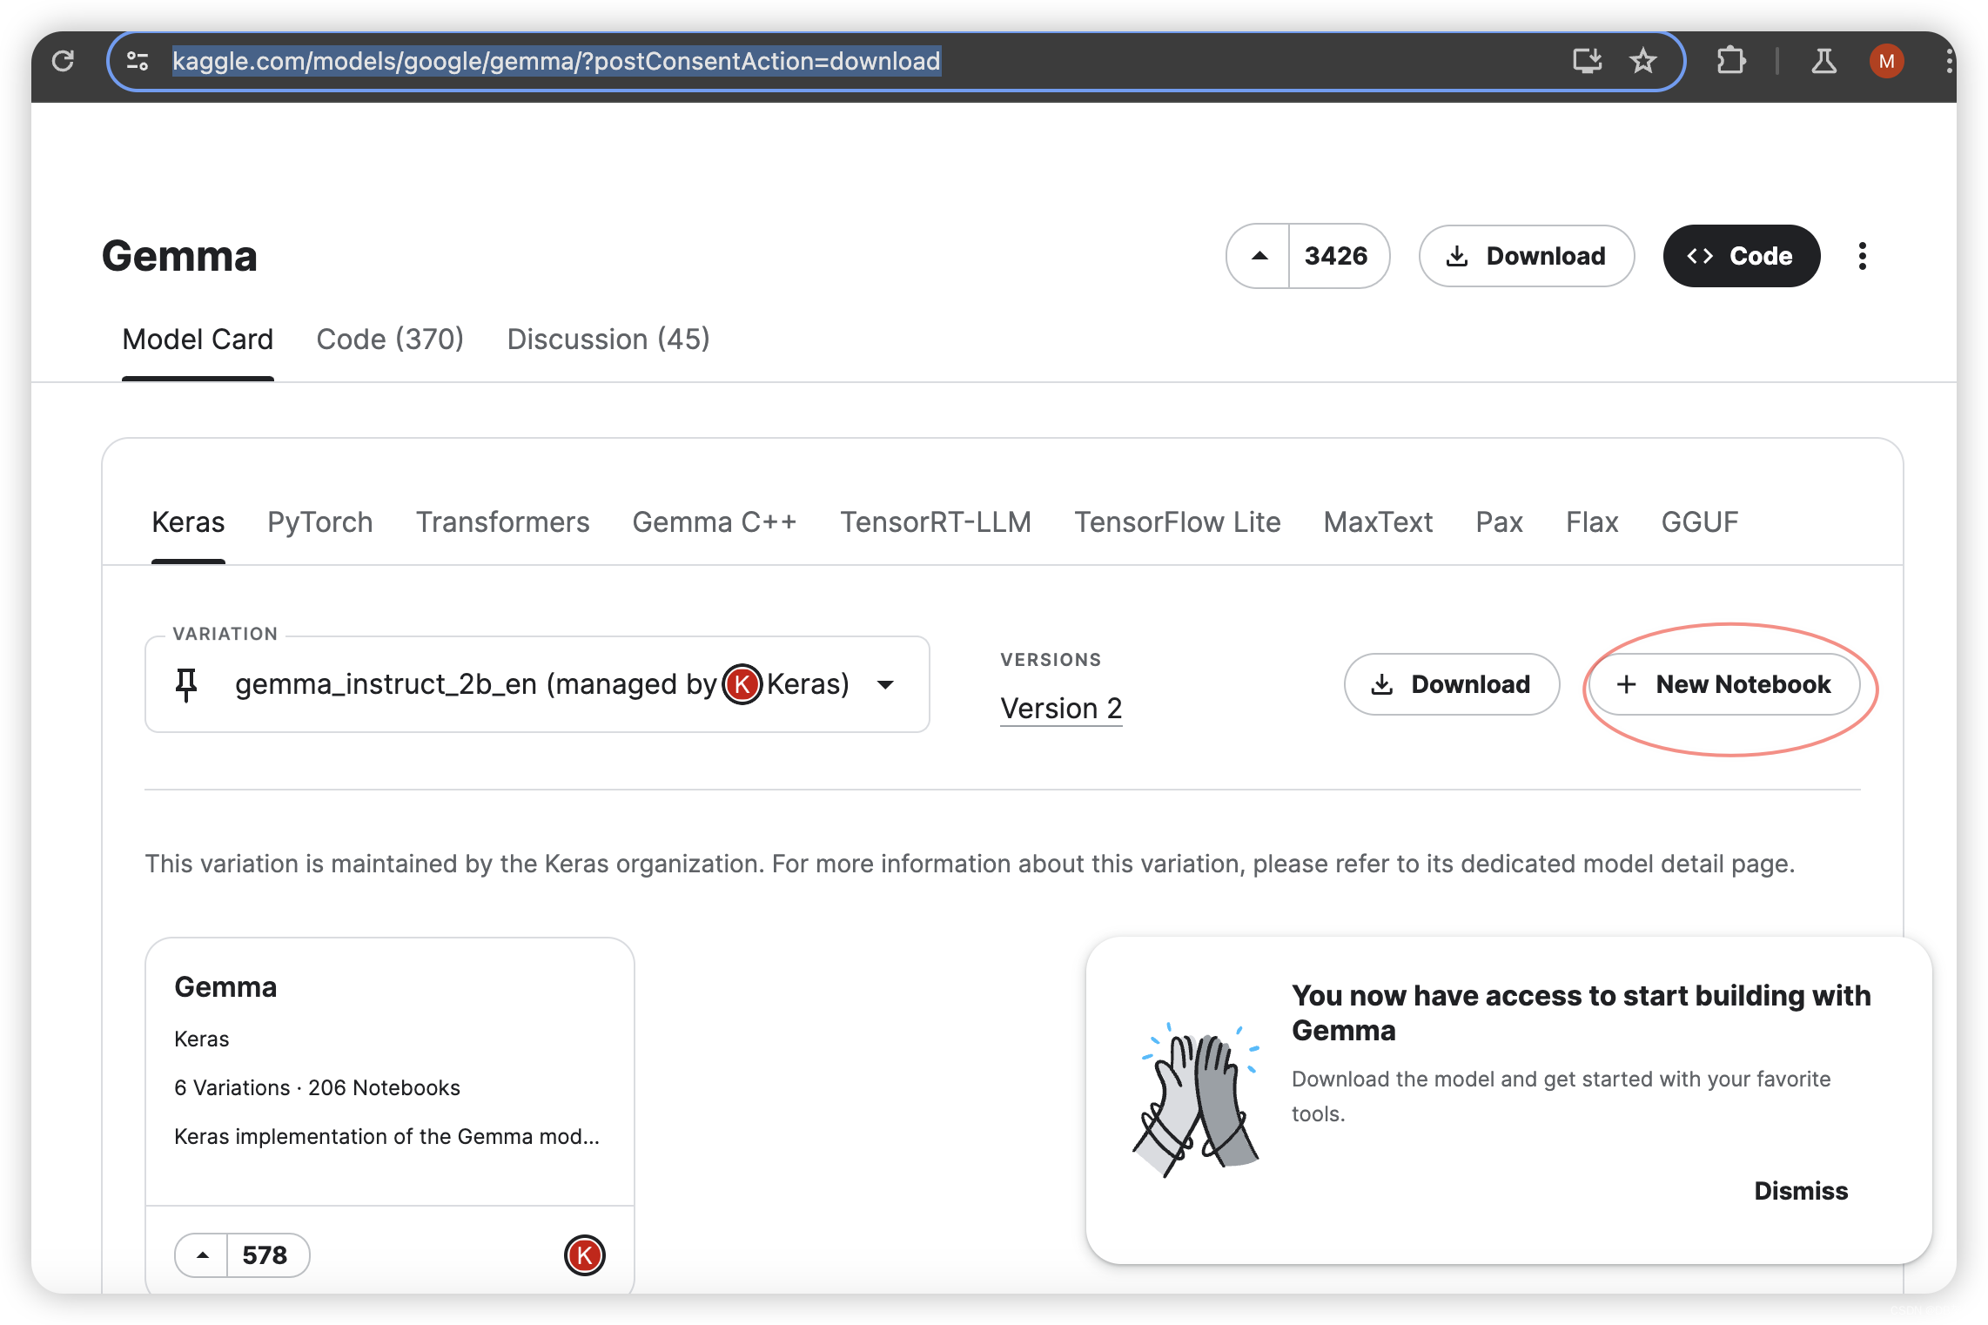
Task: Click the install app icon in address bar
Action: [1587, 61]
